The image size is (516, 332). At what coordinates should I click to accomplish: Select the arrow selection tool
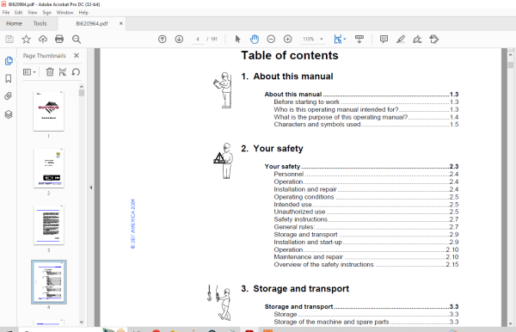pos(237,40)
